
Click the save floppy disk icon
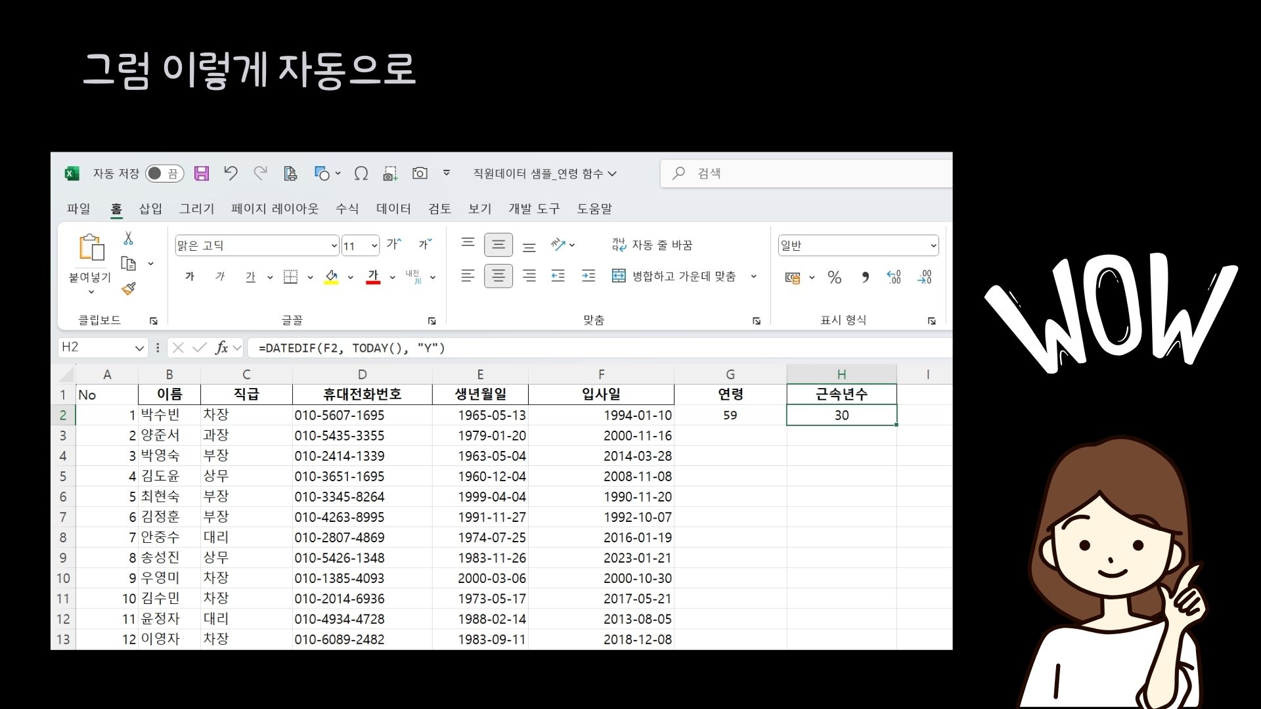coord(202,173)
